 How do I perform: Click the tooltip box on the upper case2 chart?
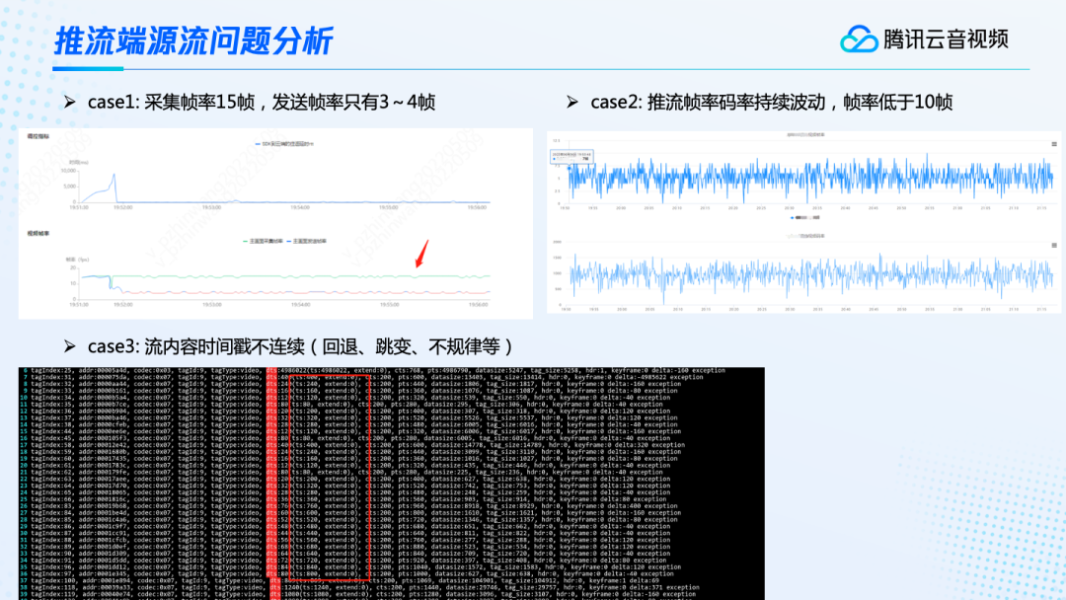click(x=571, y=155)
